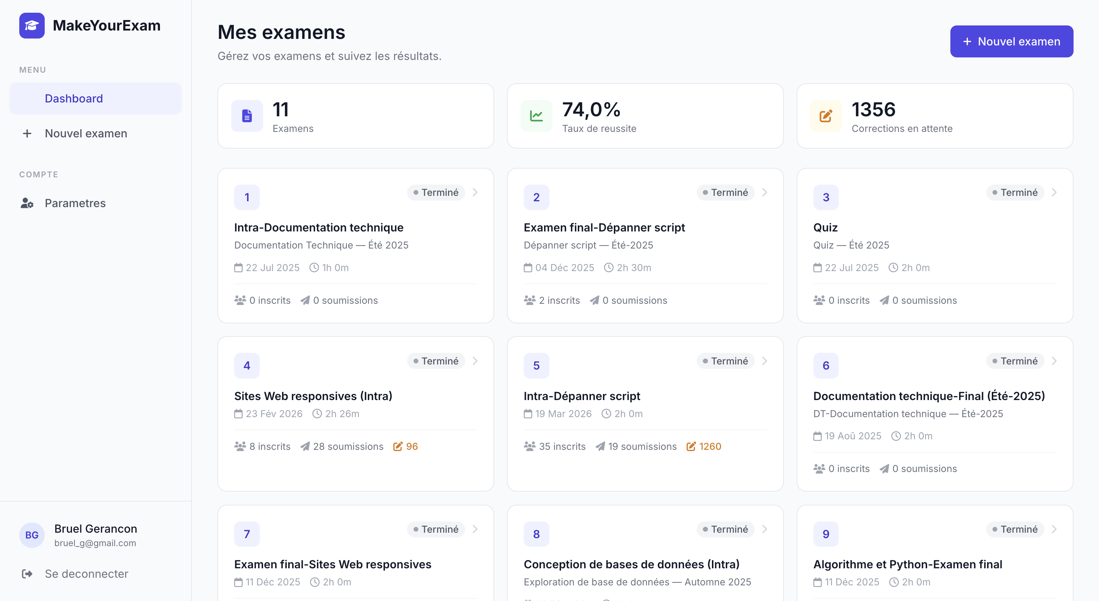Click the 1356 Corrections en attente value

tap(873, 110)
